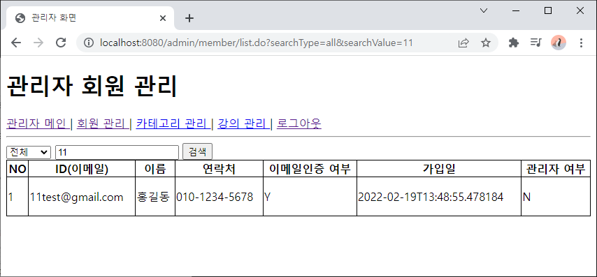Maximize the Chrome window
The height and width of the screenshot is (277, 597).
[548, 10]
